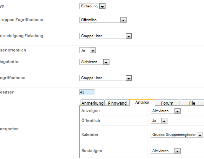The width and height of the screenshot is (204, 159).
Task: Click the arrow button of Einladung dropdown
Action: (x=103, y=6)
